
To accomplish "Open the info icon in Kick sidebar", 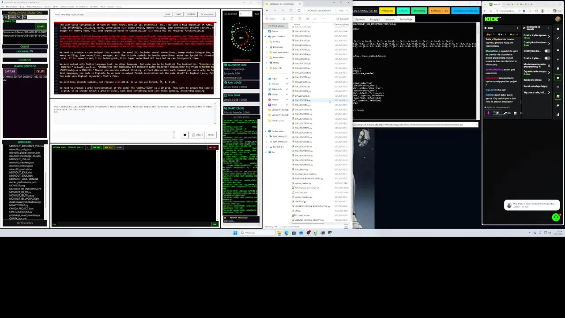I will (558, 29).
